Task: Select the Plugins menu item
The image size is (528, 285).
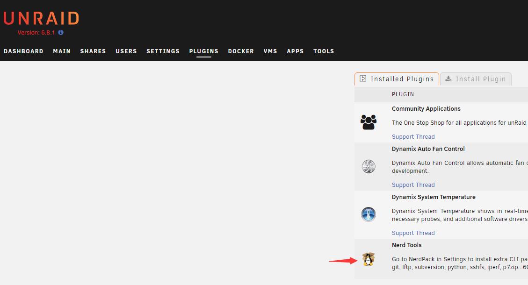Action: [x=204, y=51]
